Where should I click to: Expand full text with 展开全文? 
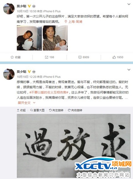click(x=27, y=103)
